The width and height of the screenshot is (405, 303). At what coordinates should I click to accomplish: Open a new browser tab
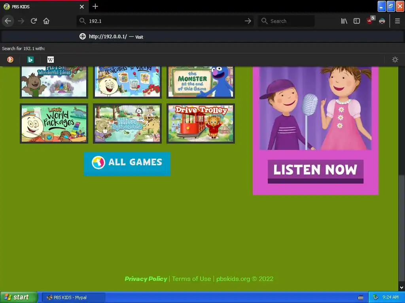(x=95, y=6)
